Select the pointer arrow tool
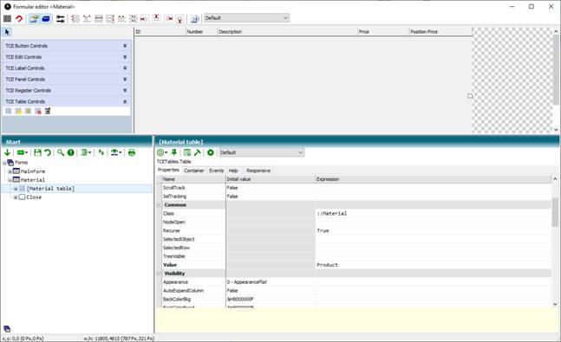This screenshot has height=342, width=561. (x=8, y=32)
